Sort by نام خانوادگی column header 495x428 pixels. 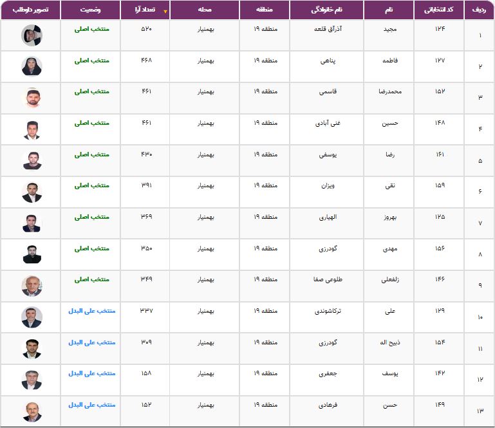point(326,10)
